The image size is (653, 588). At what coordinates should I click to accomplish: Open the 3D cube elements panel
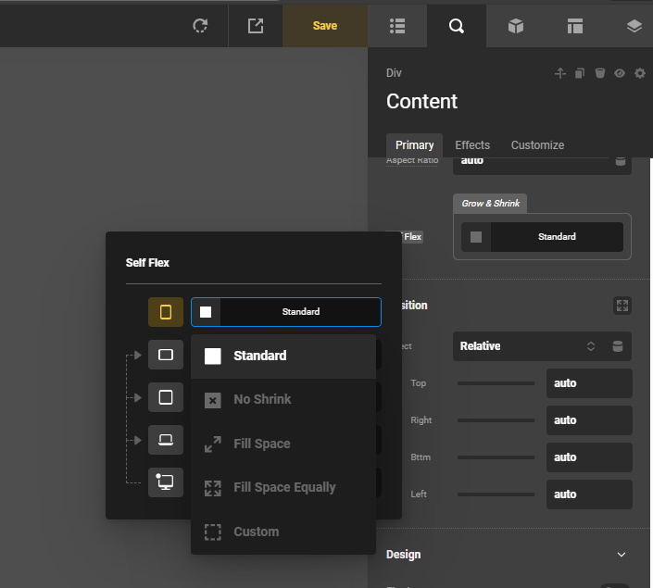[516, 26]
